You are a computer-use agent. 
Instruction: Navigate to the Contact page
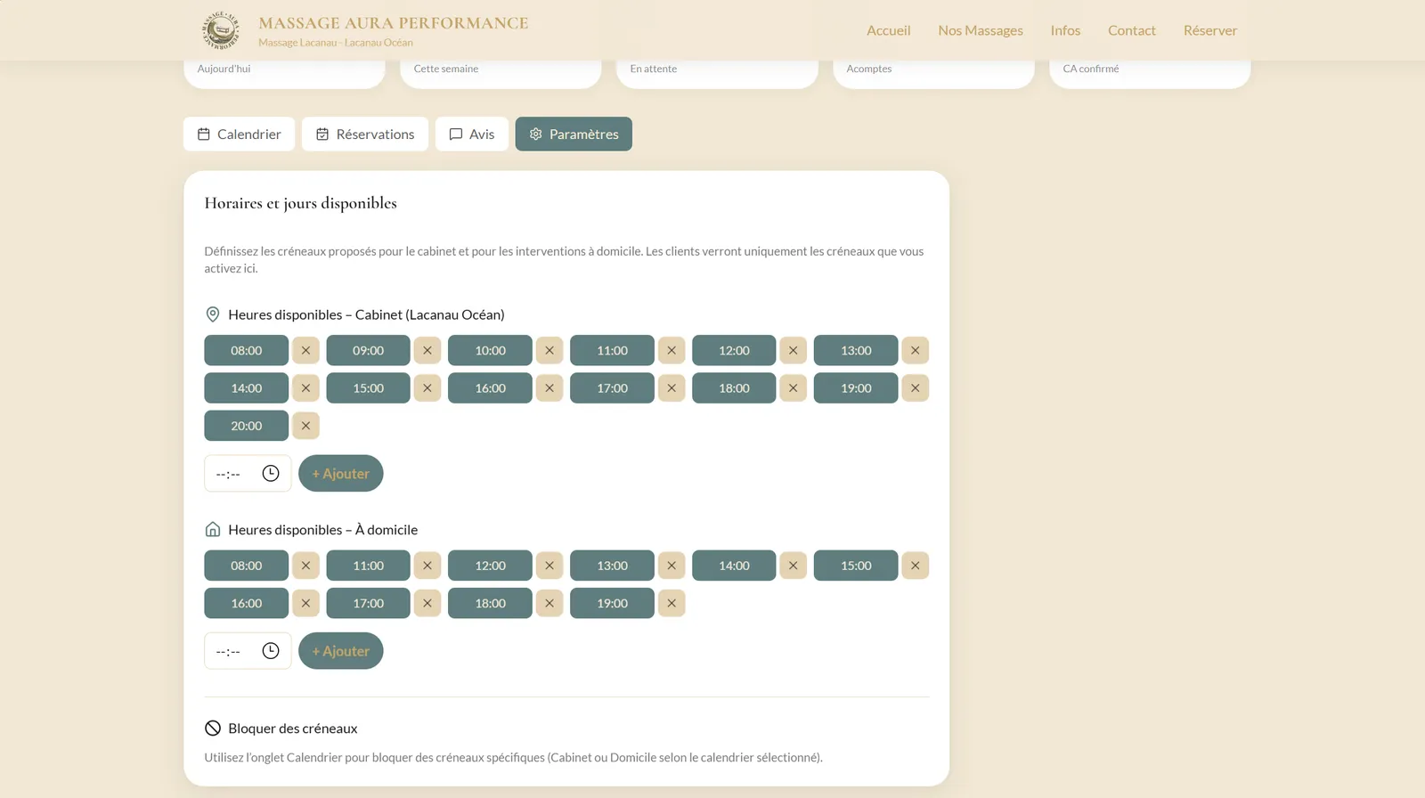point(1132,30)
